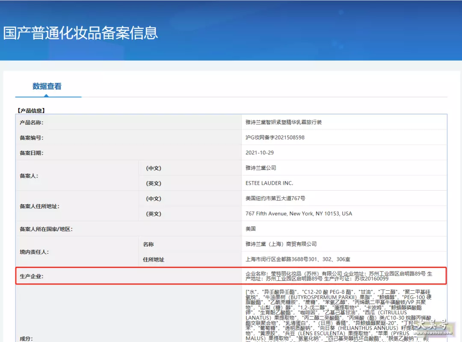The width and height of the screenshot is (462, 342).
Task: Click the 住所地址 sub-label
Action: (154, 260)
